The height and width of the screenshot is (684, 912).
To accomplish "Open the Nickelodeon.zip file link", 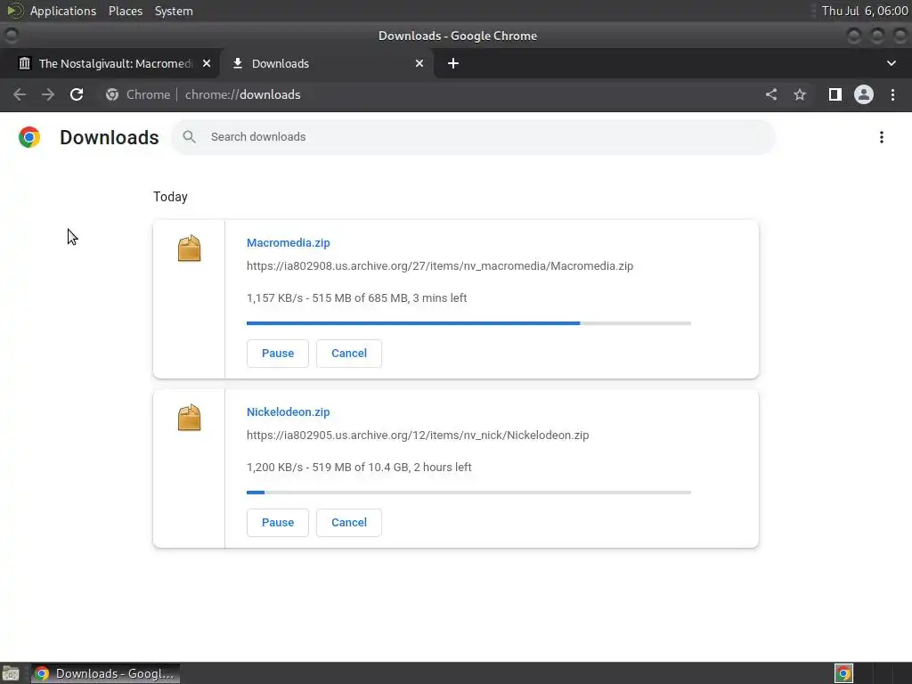I will click(288, 411).
